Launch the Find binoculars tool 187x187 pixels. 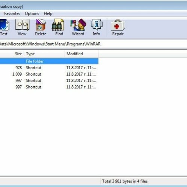(58, 25)
